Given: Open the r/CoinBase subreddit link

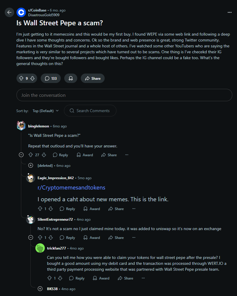Looking at the screenshot, I should [x=37, y=10].
